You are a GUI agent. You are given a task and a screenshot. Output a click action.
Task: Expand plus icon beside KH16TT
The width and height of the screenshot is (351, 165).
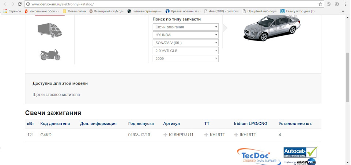[206, 135]
